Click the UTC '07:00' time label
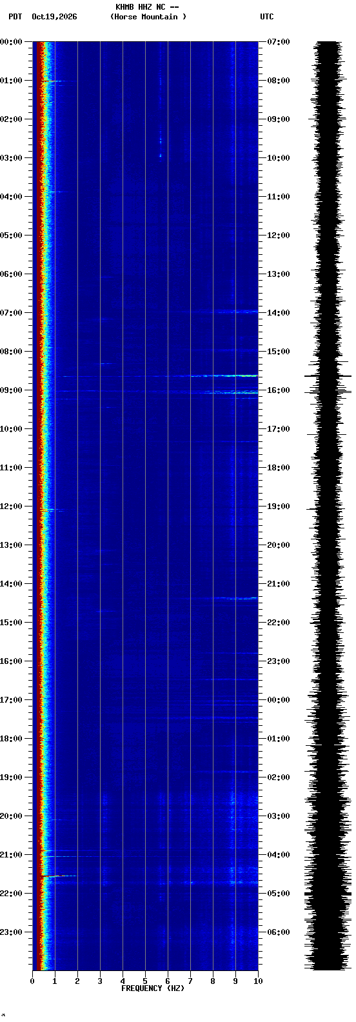356x1022 pixels. tap(279, 42)
